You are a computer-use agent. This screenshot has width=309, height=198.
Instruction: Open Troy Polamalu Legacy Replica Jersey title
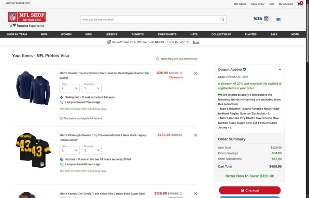(x=103, y=137)
